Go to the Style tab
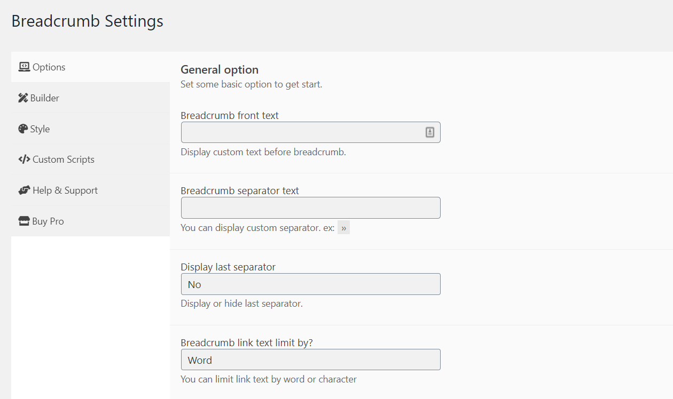 pyautogui.click(x=40, y=129)
